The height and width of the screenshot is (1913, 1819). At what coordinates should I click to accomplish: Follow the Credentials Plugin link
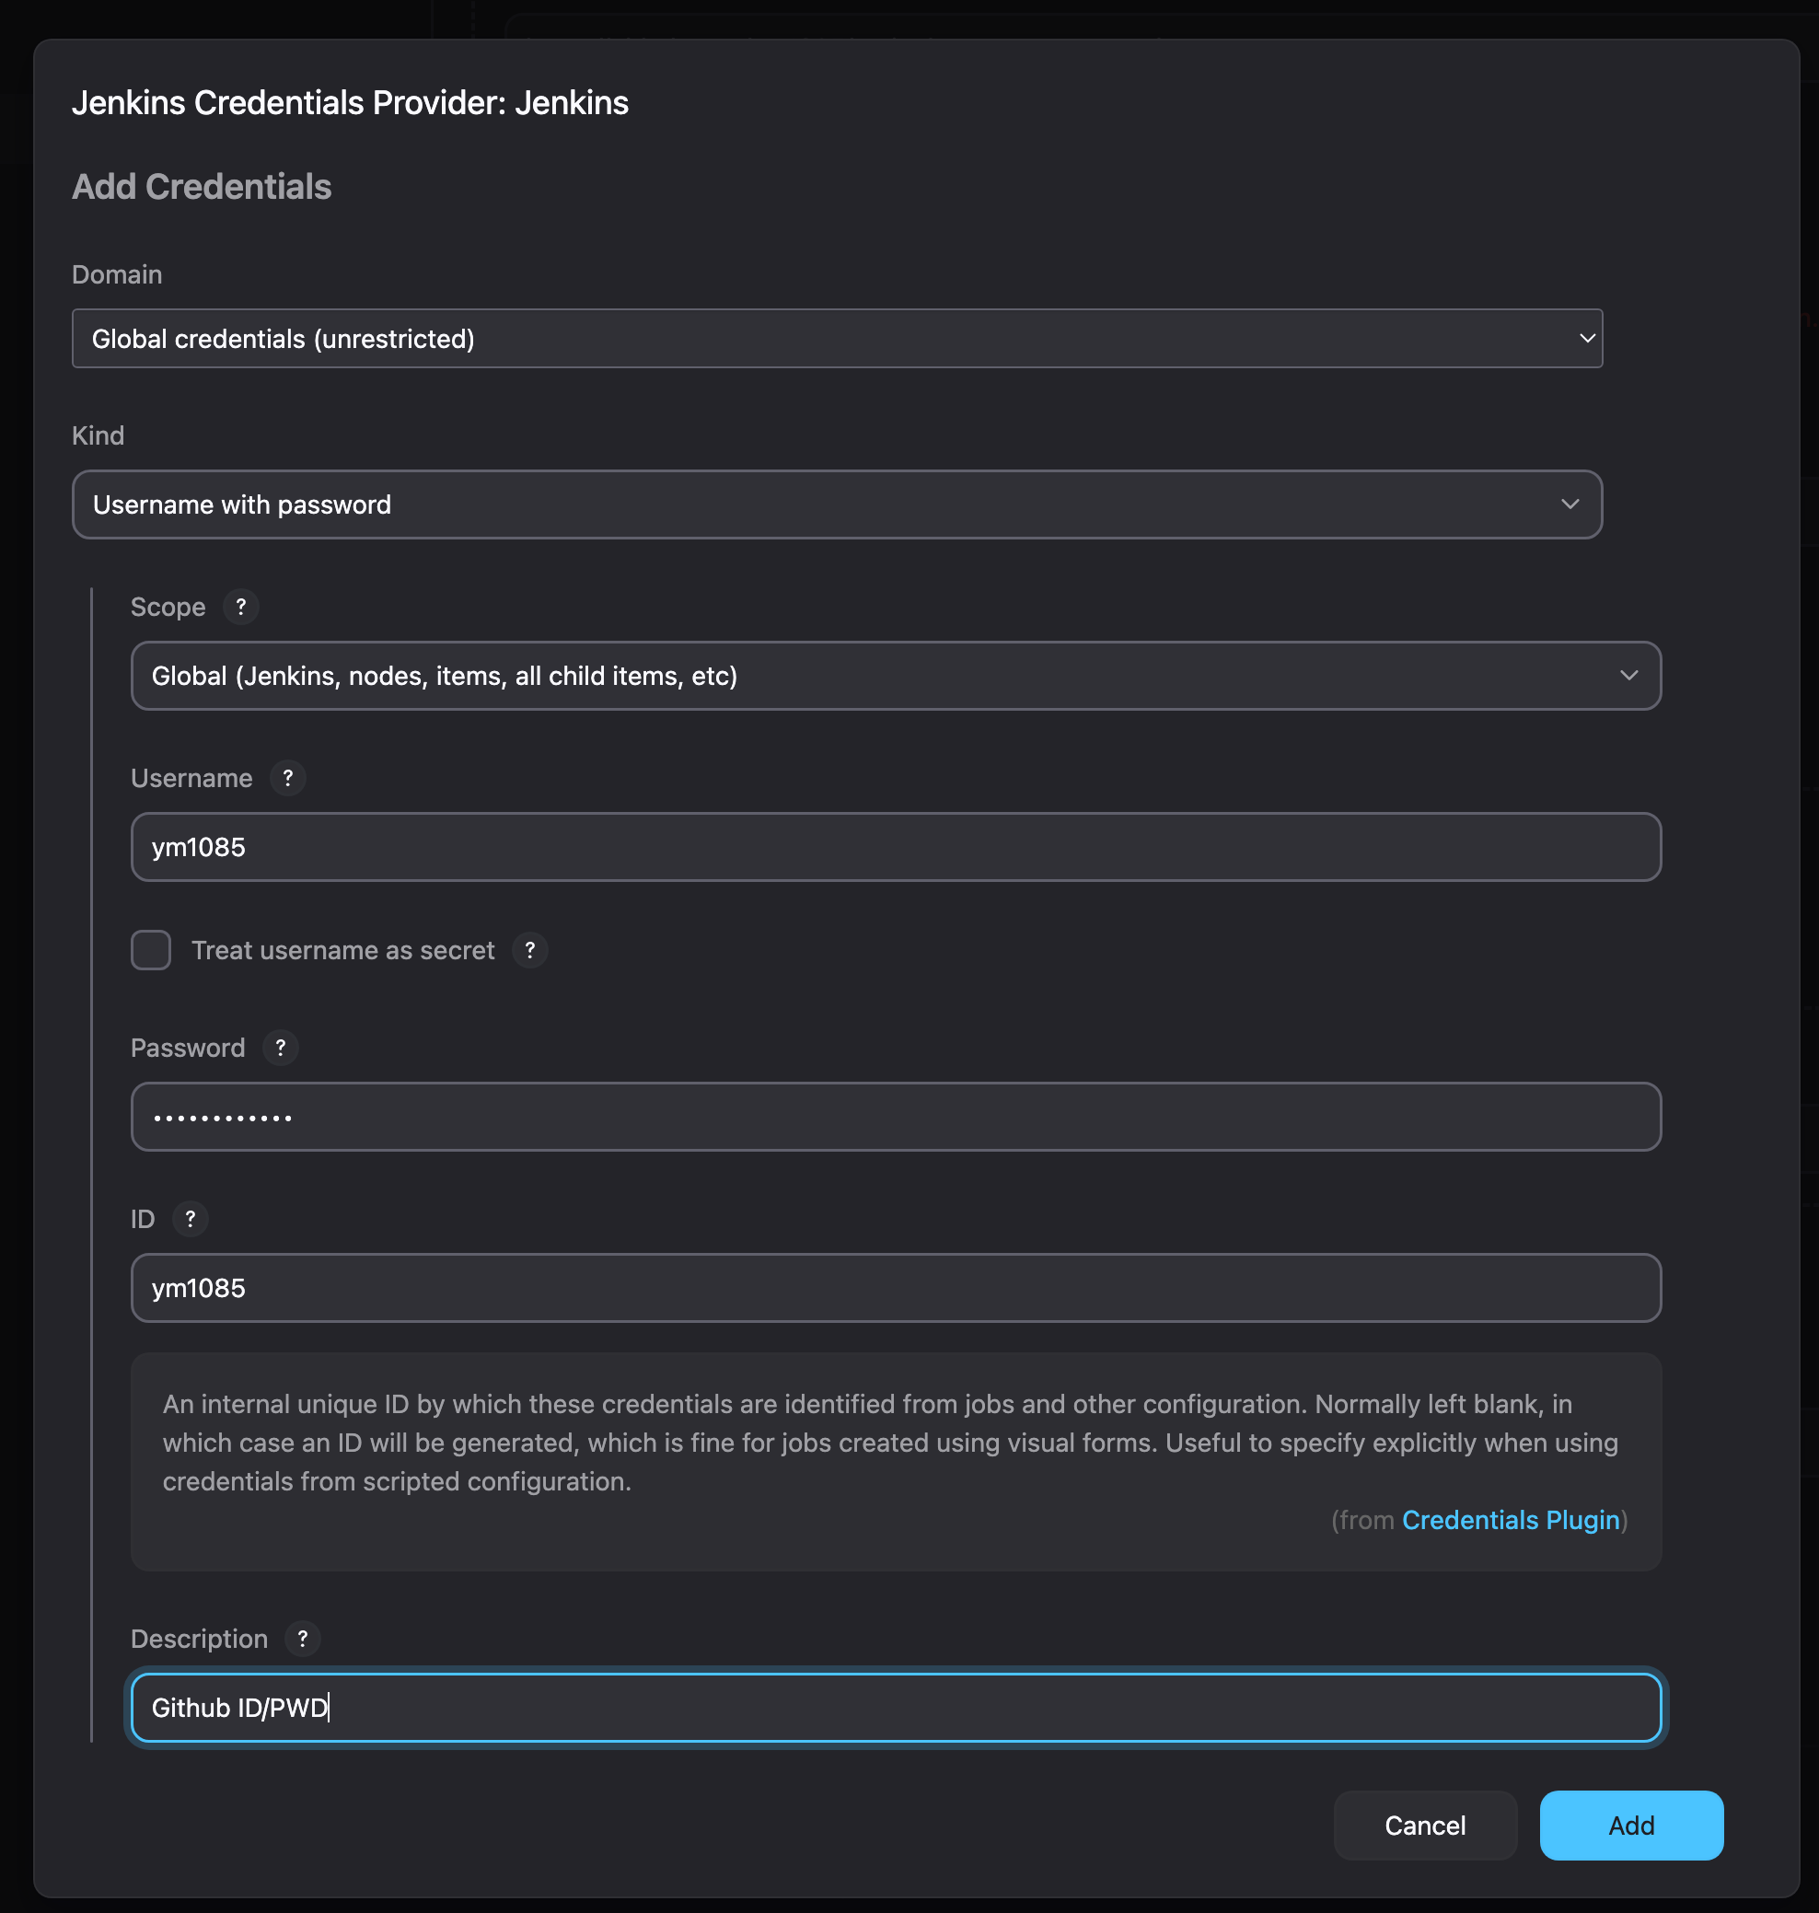tap(1510, 1519)
